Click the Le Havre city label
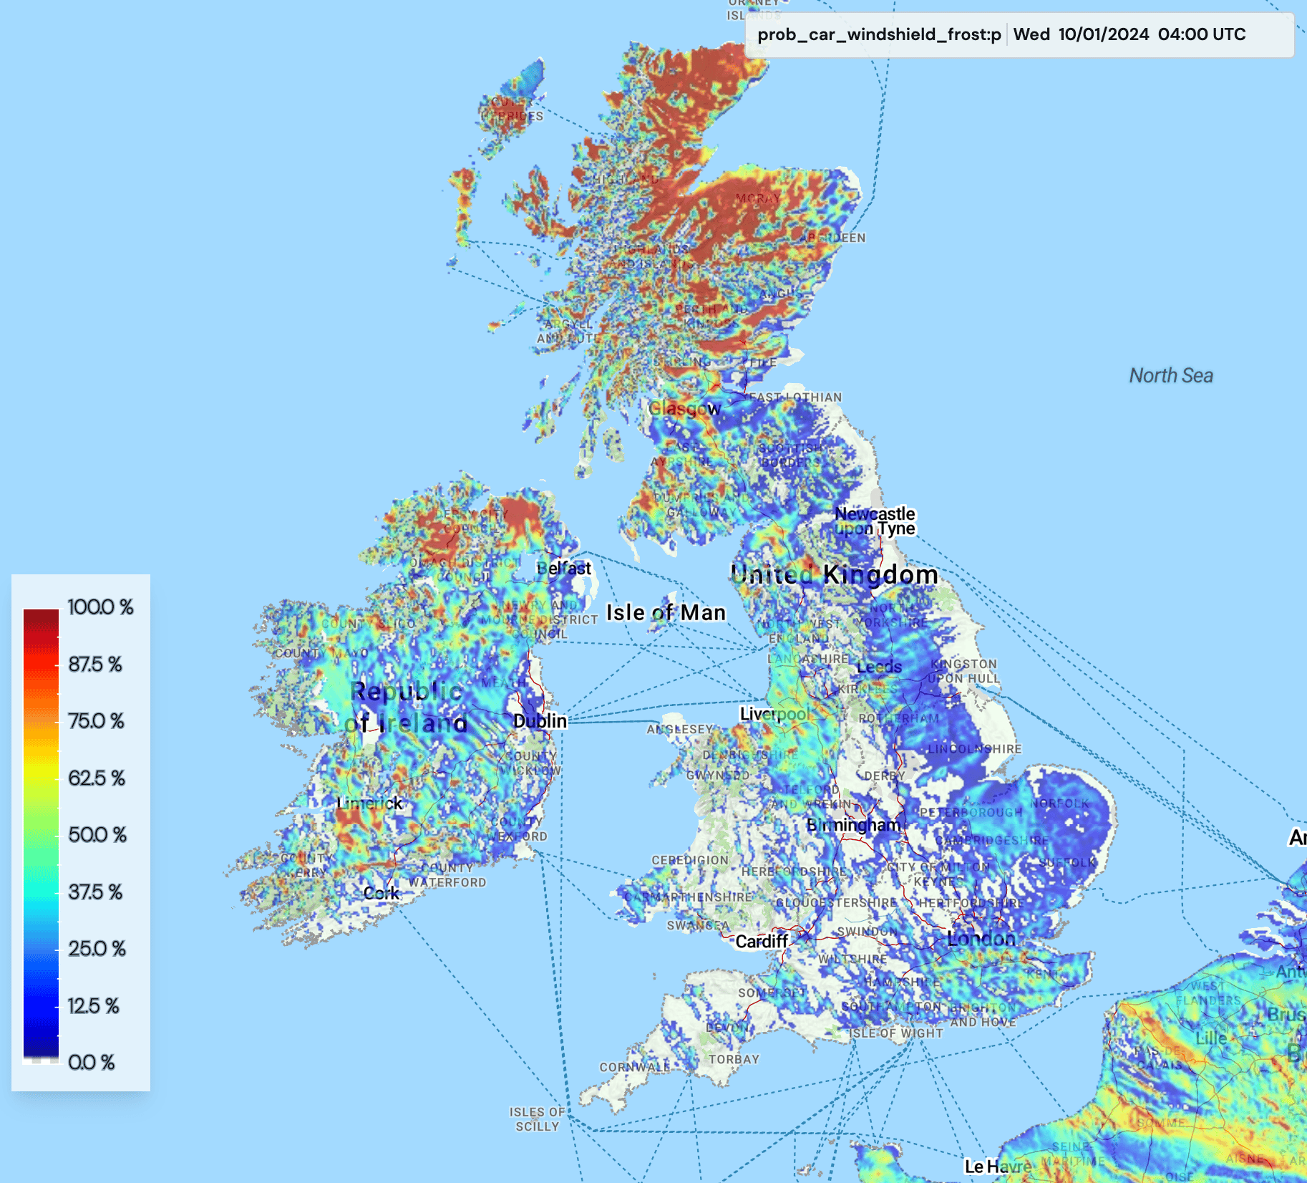The height and width of the screenshot is (1183, 1307). [999, 1167]
